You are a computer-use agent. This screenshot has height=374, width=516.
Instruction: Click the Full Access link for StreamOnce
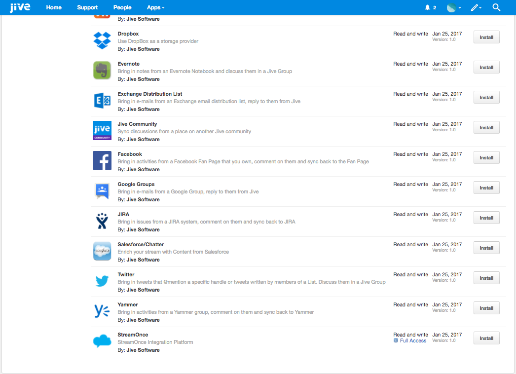(413, 341)
